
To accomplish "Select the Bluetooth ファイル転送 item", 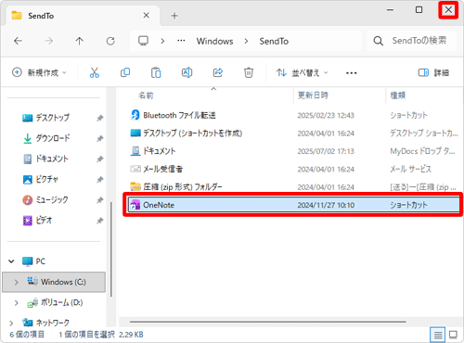I will 294,116.
